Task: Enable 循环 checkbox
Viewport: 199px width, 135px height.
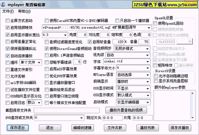Action: tap(8, 63)
